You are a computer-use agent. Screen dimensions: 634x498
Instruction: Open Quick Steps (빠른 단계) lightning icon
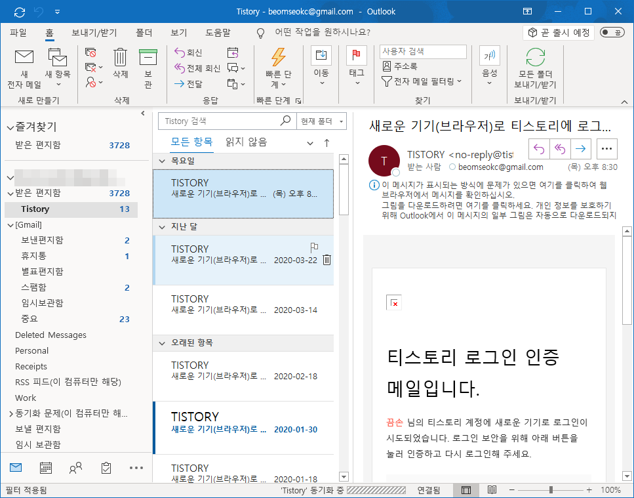point(278,57)
